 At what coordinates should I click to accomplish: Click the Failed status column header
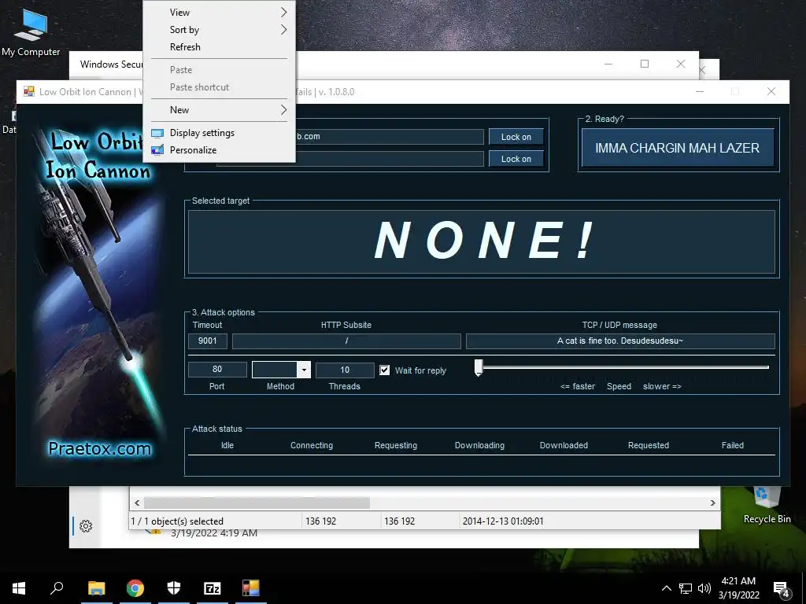[x=733, y=445]
